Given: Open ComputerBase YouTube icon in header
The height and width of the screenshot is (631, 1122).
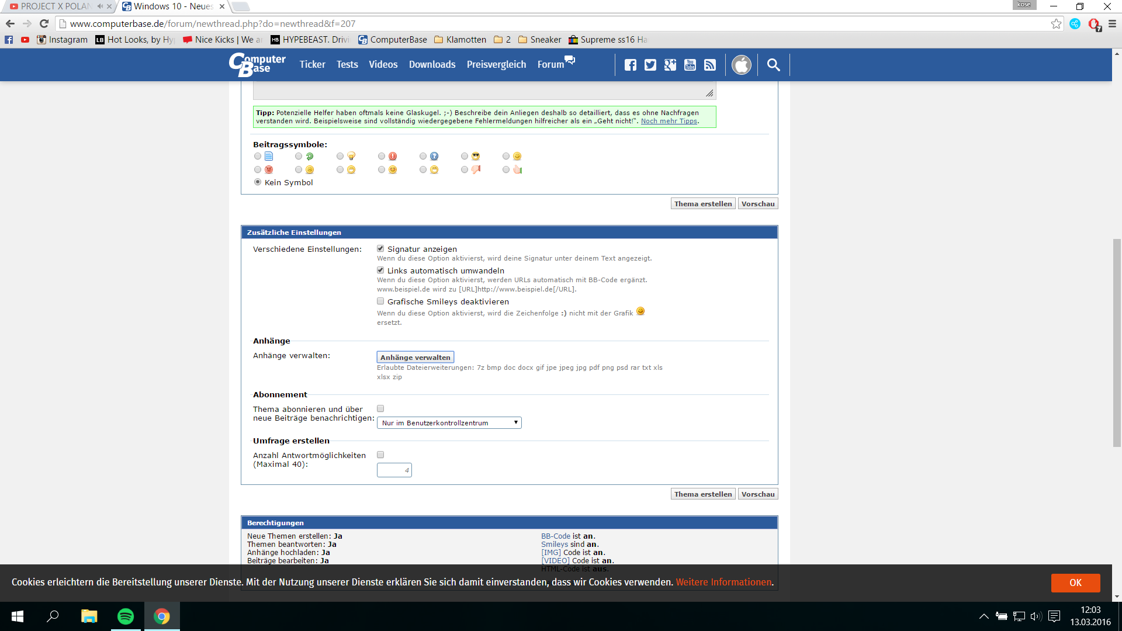Looking at the screenshot, I should [x=690, y=65].
